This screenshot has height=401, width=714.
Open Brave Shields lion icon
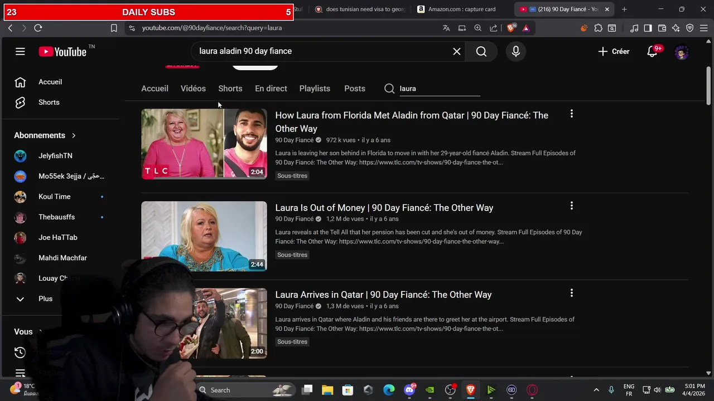pos(512,28)
